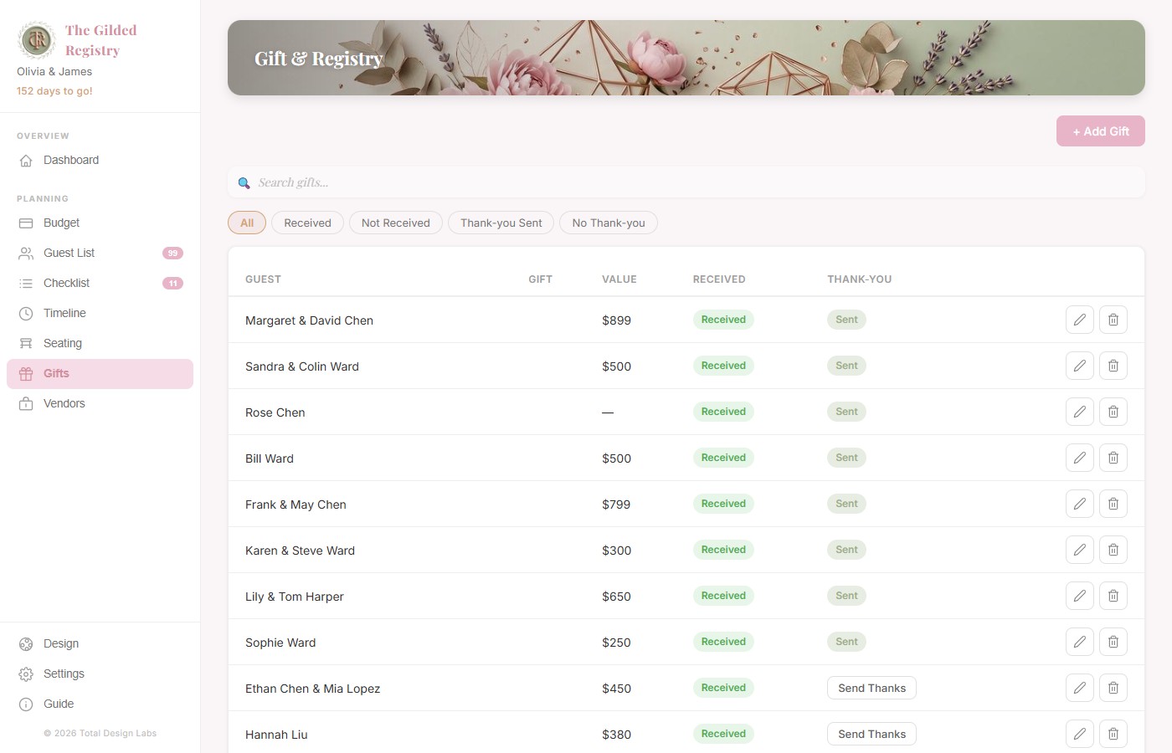Click the Guest List 99 badge

pyautogui.click(x=172, y=253)
